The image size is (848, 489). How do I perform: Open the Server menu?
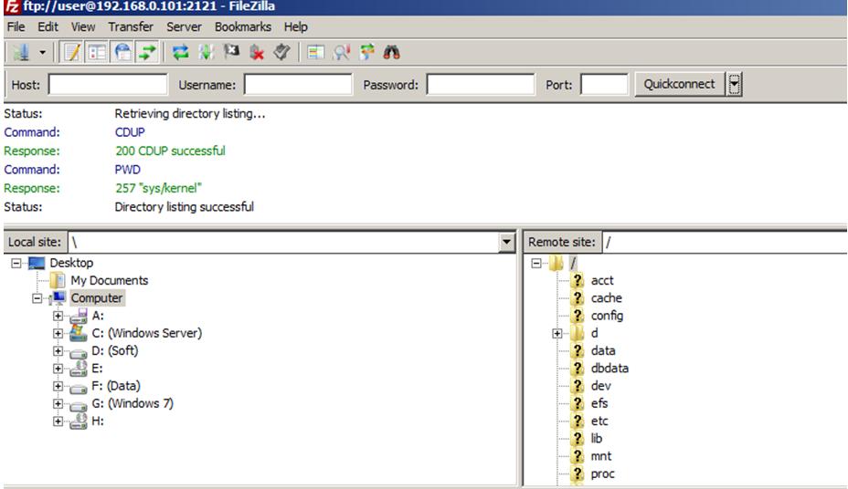pos(184,26)
